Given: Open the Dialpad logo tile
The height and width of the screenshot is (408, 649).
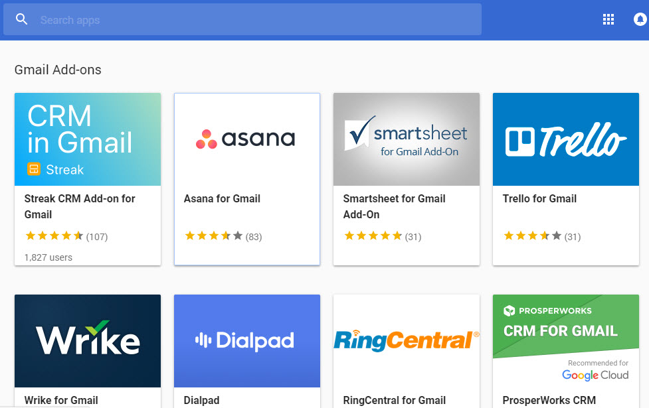Looking at the screenshot, I should pyautogui.click(x=247, y=340).
